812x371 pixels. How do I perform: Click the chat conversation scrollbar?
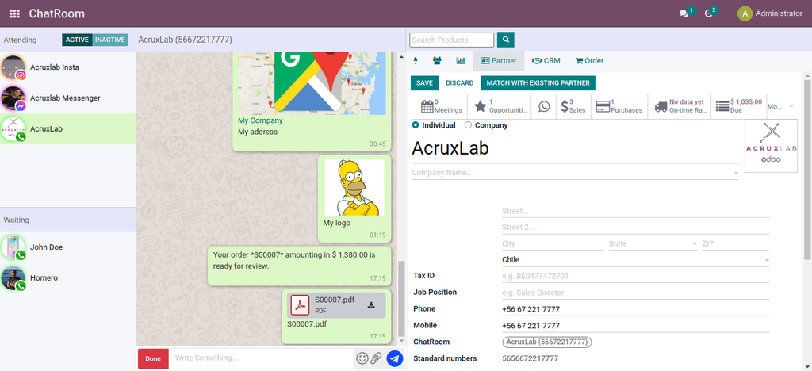(400, 299)
